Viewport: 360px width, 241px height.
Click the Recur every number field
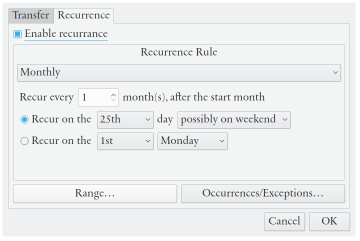(x=94, y=97)
